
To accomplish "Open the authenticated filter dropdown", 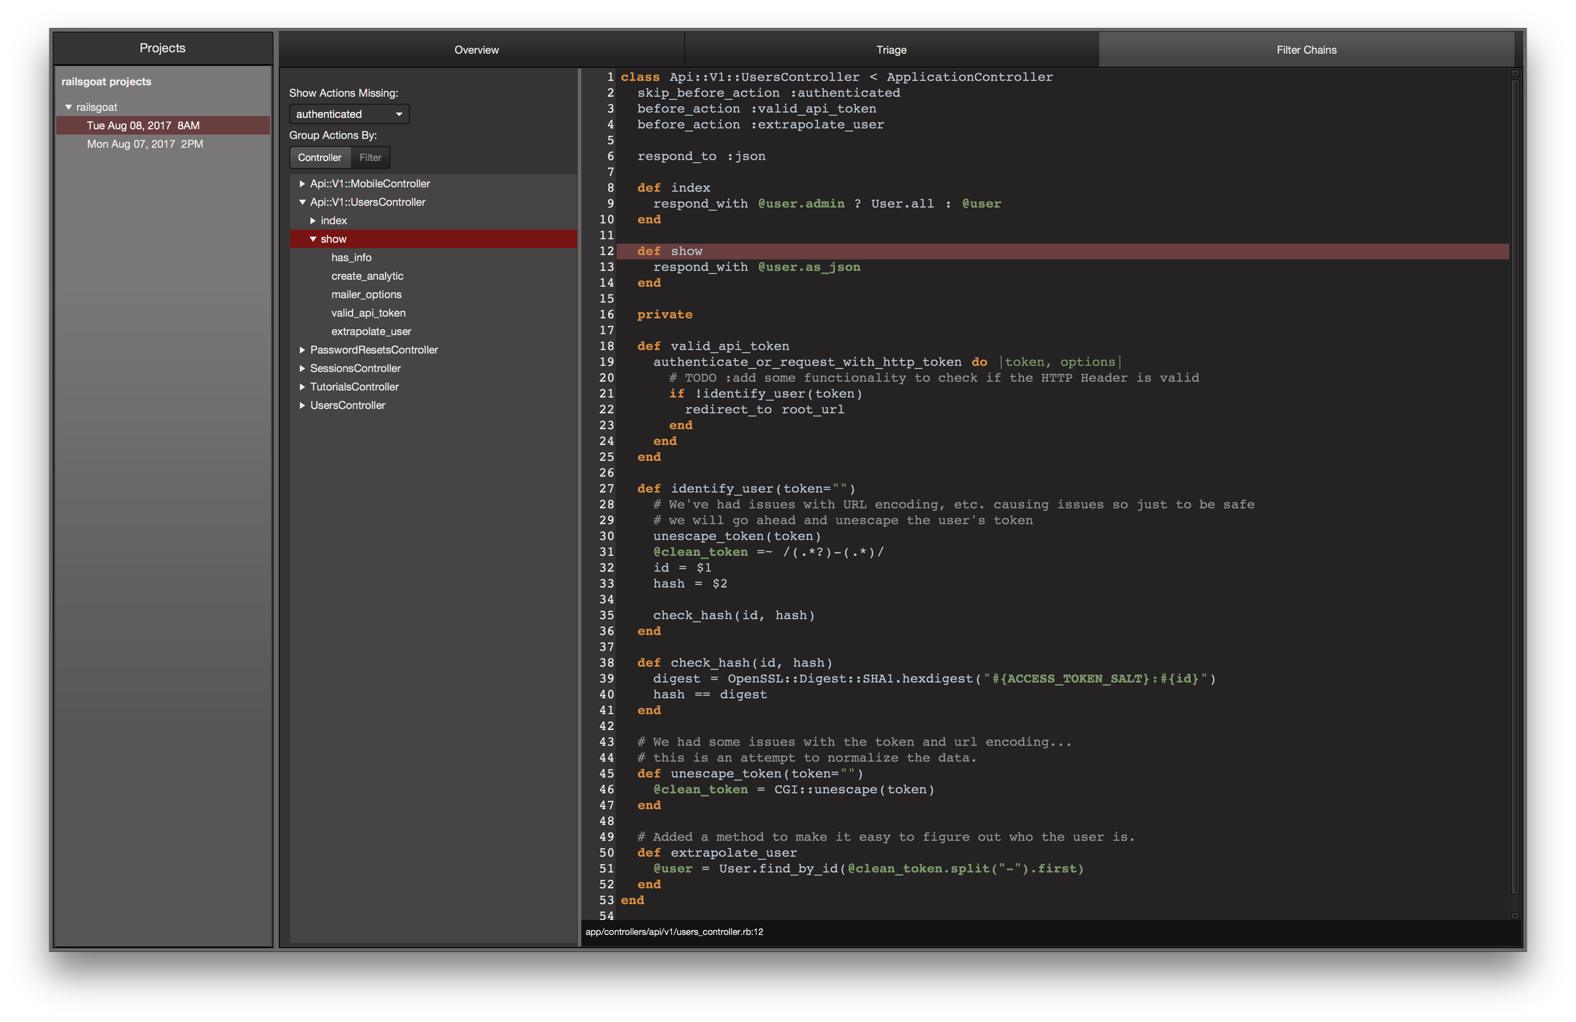I will pos(349,114).
